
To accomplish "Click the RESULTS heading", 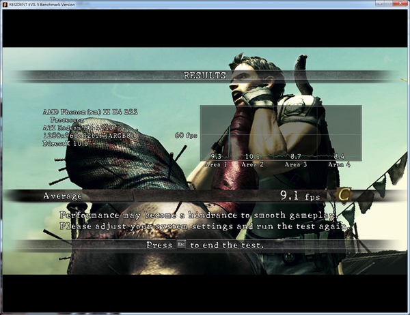I will coord(205,76).
